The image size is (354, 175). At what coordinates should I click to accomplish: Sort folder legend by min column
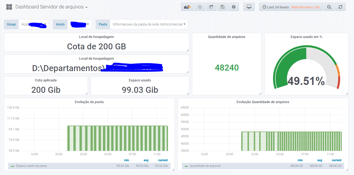(x=126, y=160)
